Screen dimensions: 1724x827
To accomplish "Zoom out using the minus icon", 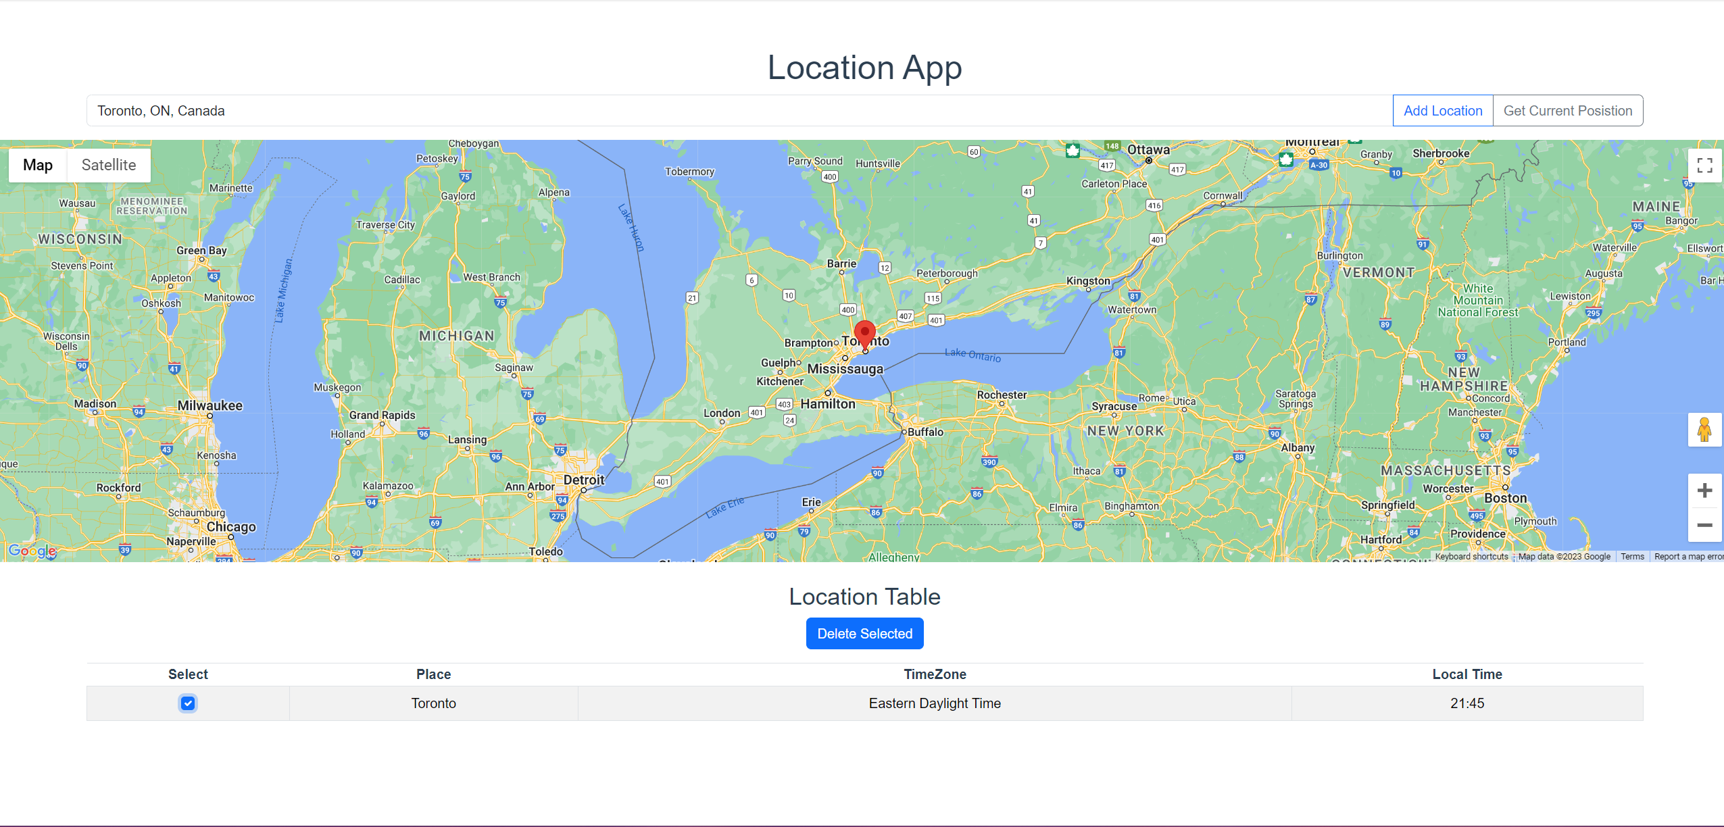I will coord(1705,526).
